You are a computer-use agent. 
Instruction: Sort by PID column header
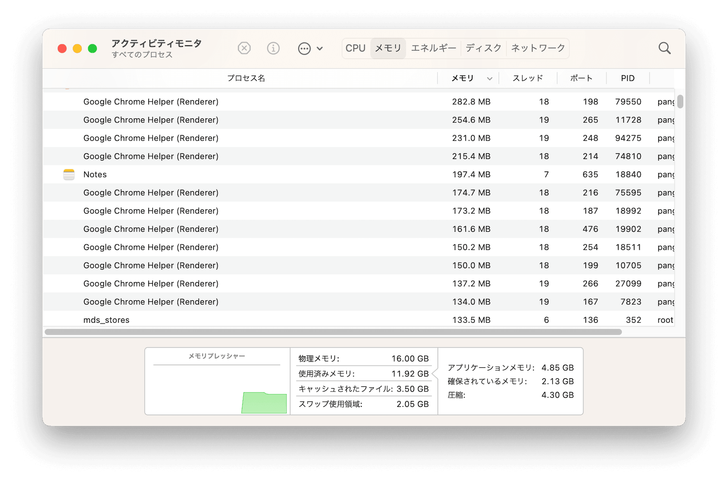[628, 78]
